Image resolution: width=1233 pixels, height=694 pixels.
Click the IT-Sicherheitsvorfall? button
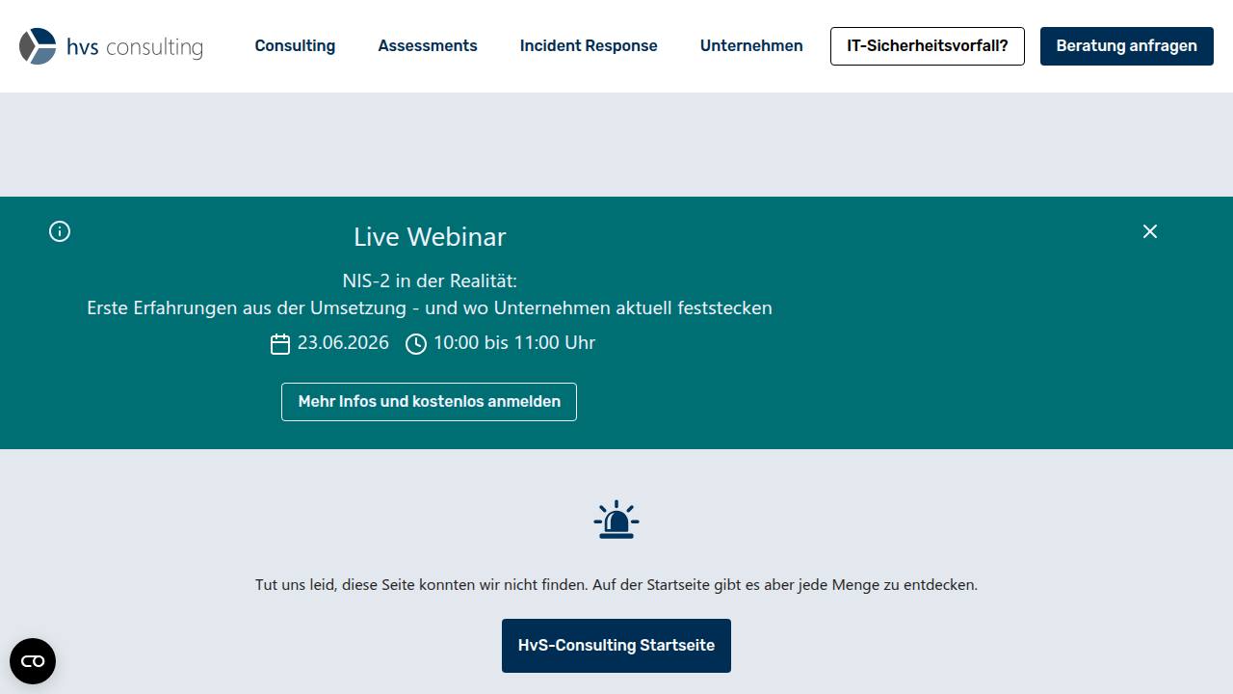(x=928, y=46)
